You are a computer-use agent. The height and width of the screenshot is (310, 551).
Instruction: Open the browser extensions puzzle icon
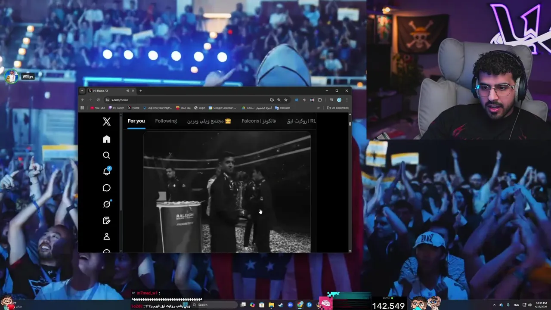320,100
